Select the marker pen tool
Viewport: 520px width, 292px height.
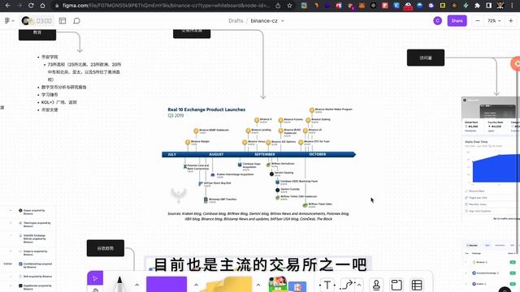119,284
